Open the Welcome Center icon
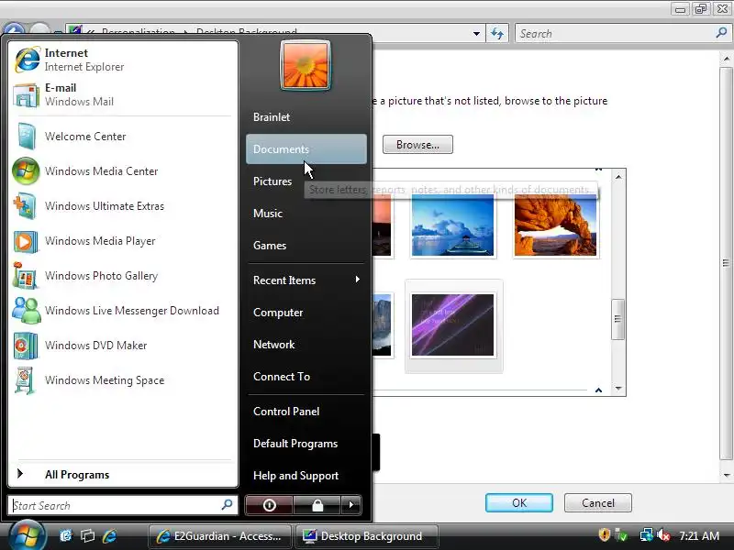This screenshot has width=734, height=550. pos(27,136)
